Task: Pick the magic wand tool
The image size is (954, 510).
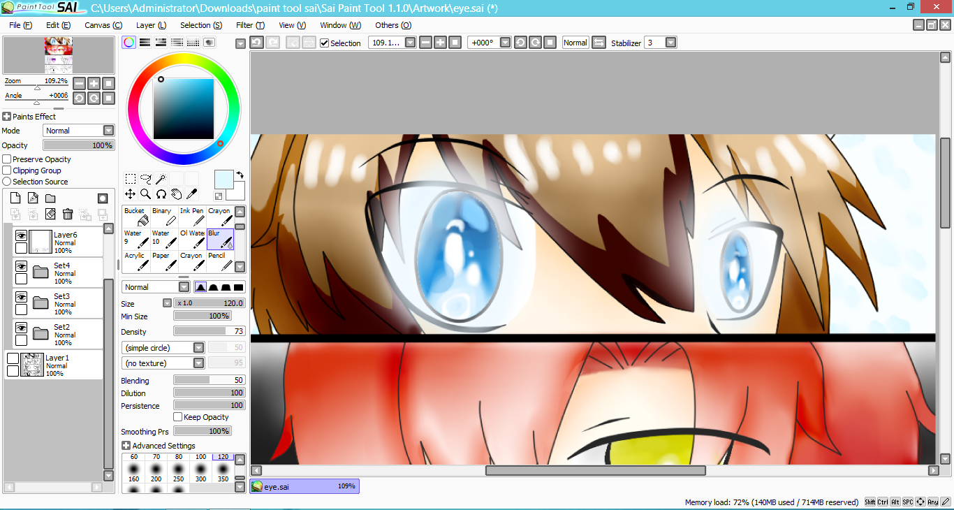Action: [161, 179]
